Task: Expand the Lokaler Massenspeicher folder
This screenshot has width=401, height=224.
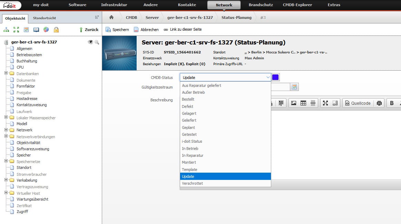Action: click(x=6, y=117)
